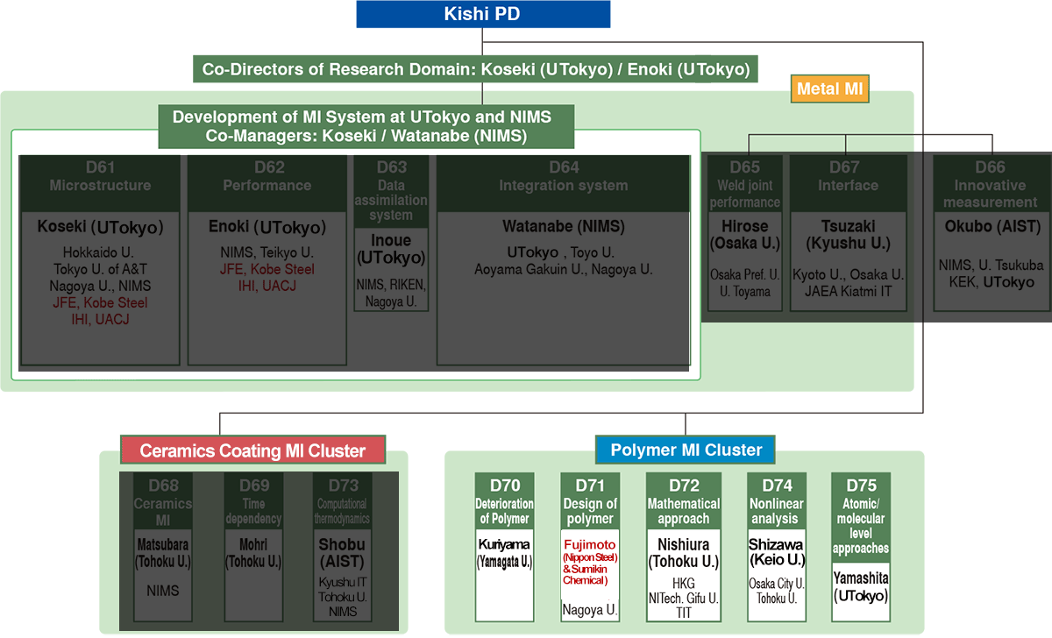Image resolution: width=1052 pixels, height=638 pixels.
Task: Click Aoyama Gakuin U., Nagoya U. line
Action: click(564, 269)
